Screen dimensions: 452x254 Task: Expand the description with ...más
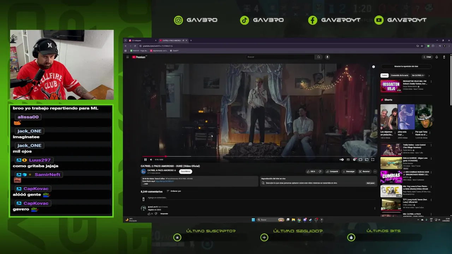[145, 184]
